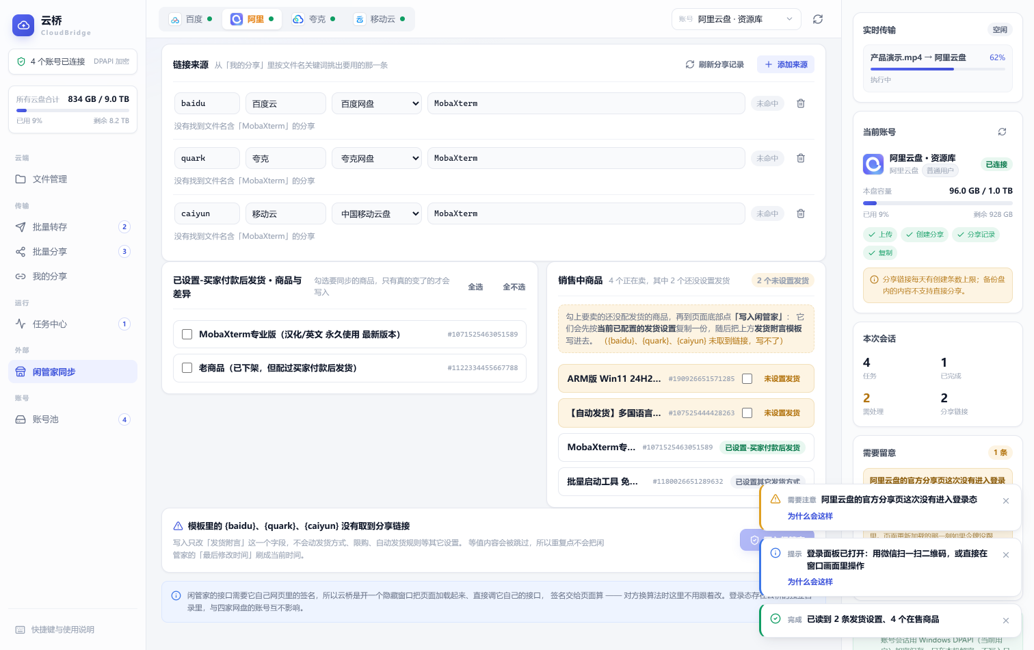Open 为什么会这样 under the 阿里云盘 login warning
This screenshot has width=1034, height=650.
(x=810, y=517)
